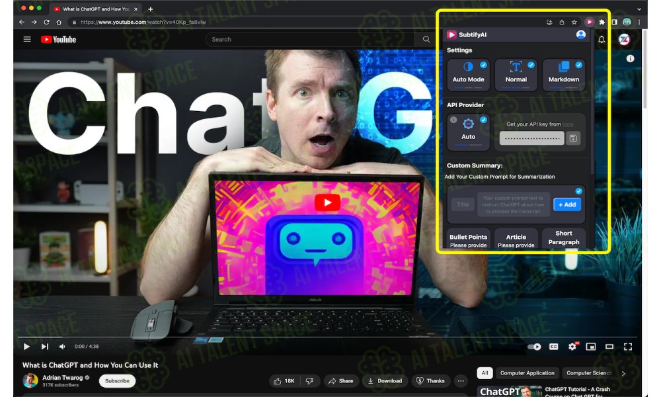Enable miniplayer mode
This screenshot has width=661, height=397.
(x=590, y=346)
